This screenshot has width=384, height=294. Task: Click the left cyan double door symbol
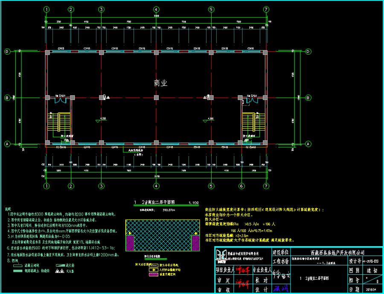point(61,100)
